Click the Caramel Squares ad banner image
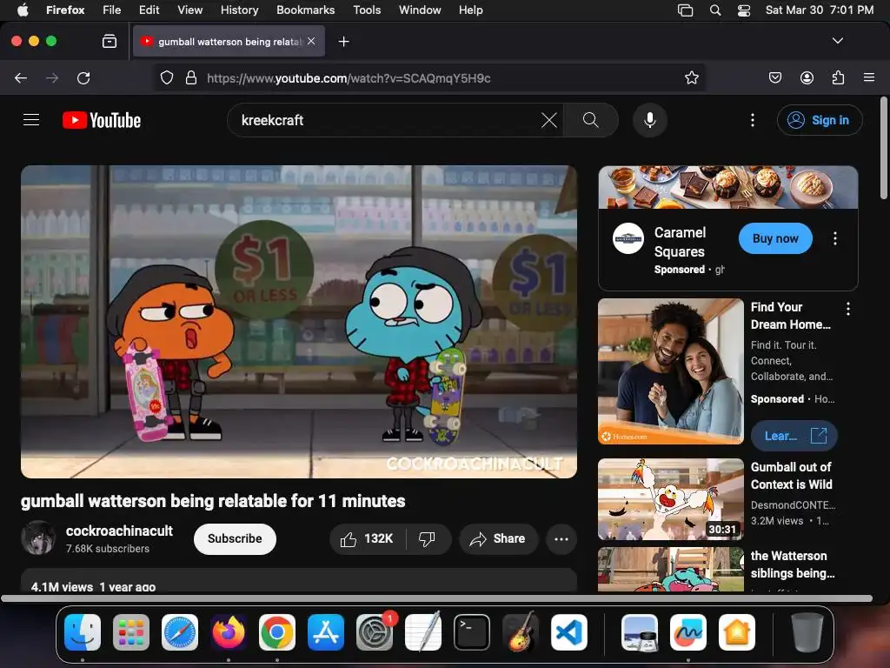890x668 pixels. tap(728, 188)
